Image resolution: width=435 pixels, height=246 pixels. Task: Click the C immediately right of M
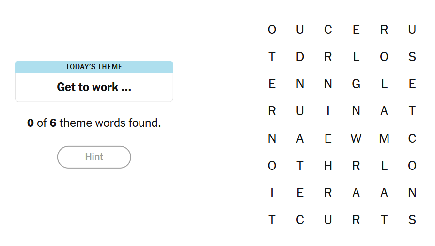pos(412,139)
